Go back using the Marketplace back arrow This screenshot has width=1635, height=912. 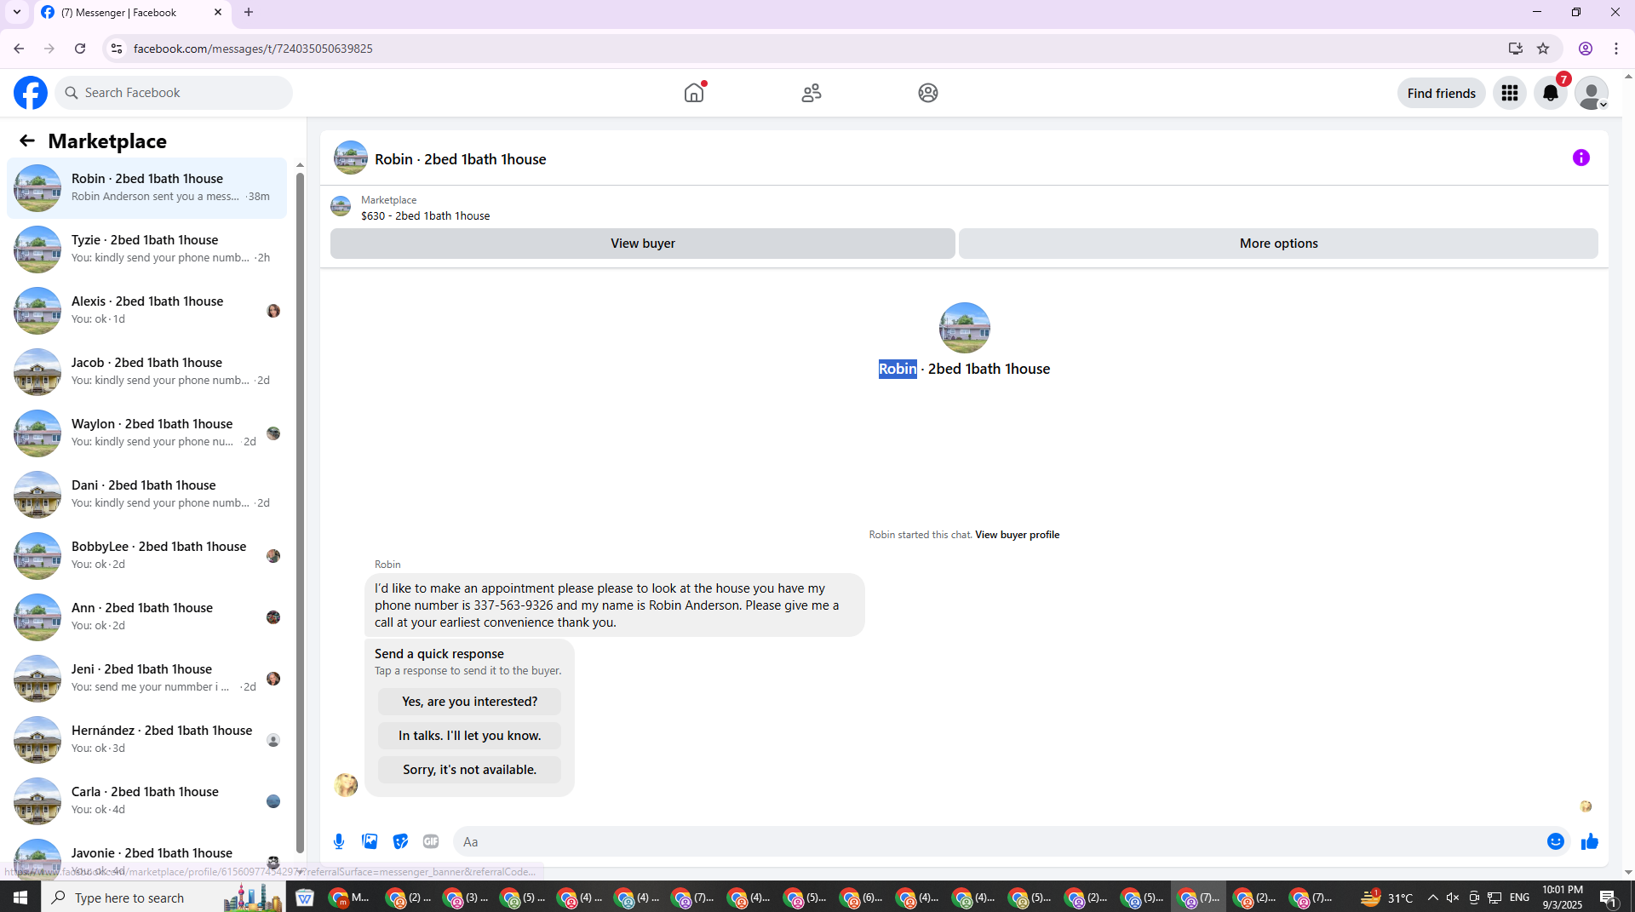27,141
